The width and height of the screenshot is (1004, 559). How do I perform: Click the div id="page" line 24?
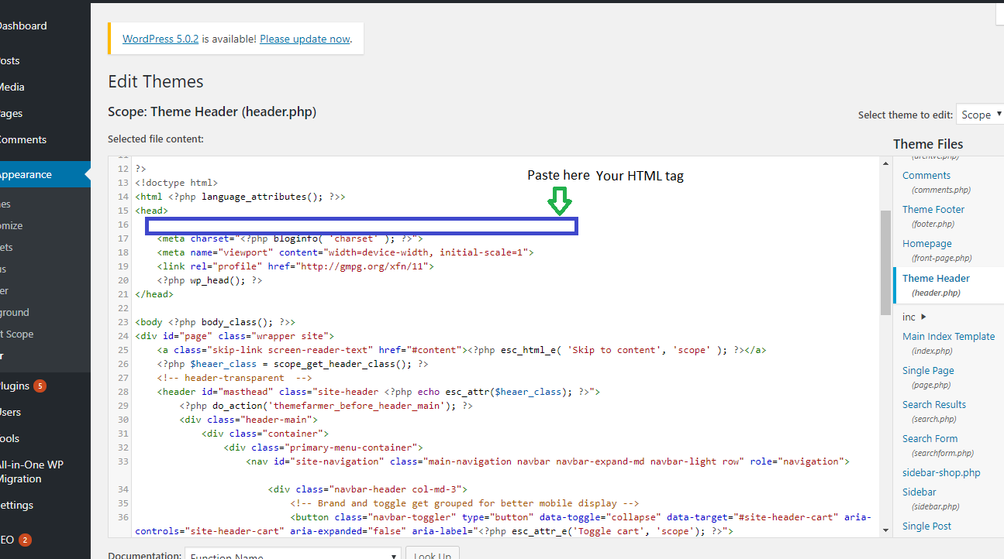point(235,336)
